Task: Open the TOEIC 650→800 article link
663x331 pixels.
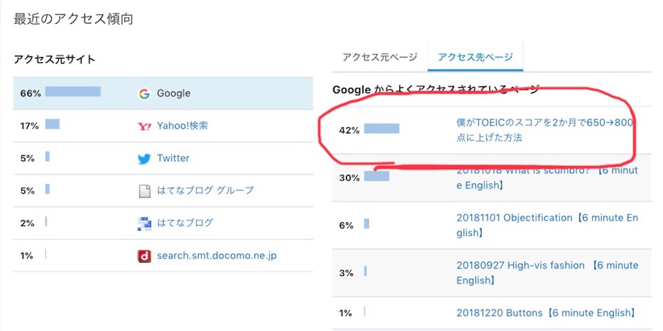Action: click(545, 130)
